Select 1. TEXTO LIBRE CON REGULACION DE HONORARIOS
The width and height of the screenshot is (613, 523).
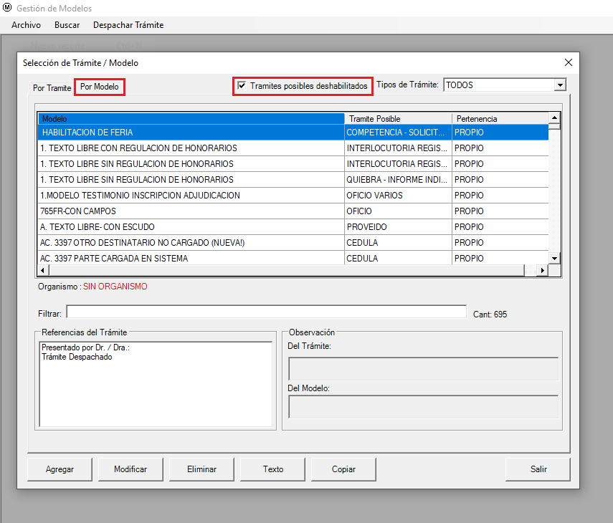pyautogui.click(x=293, y=148)
